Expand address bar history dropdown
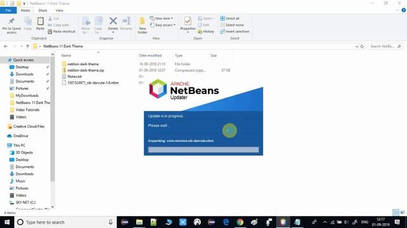Screen dimensions: 407x228 (x=357, y=46)
